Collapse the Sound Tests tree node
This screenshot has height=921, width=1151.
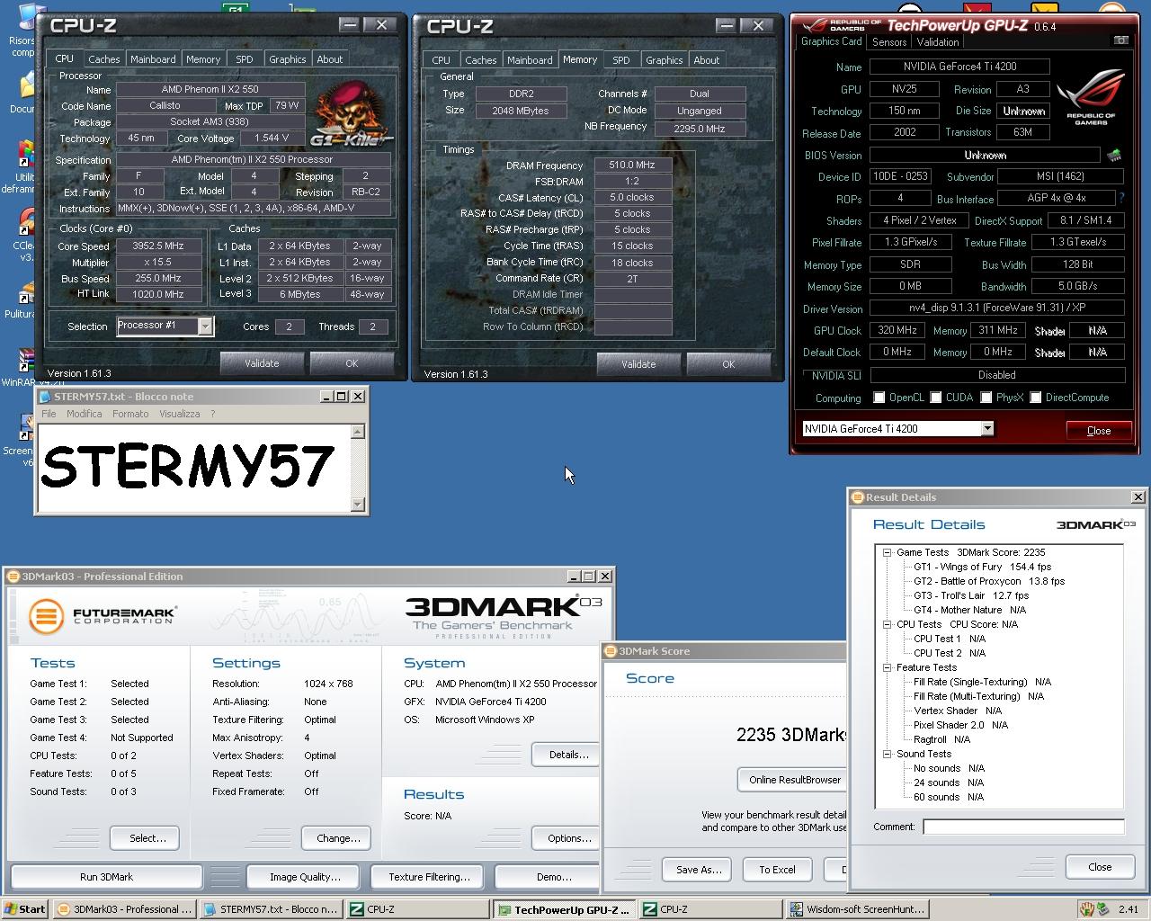[887, 754]
